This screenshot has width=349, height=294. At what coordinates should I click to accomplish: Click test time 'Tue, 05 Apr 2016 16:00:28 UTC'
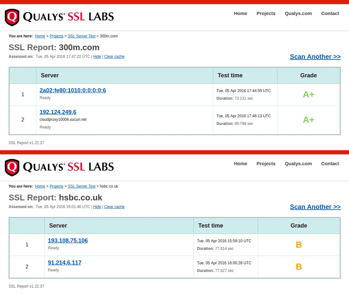[224, 263]
